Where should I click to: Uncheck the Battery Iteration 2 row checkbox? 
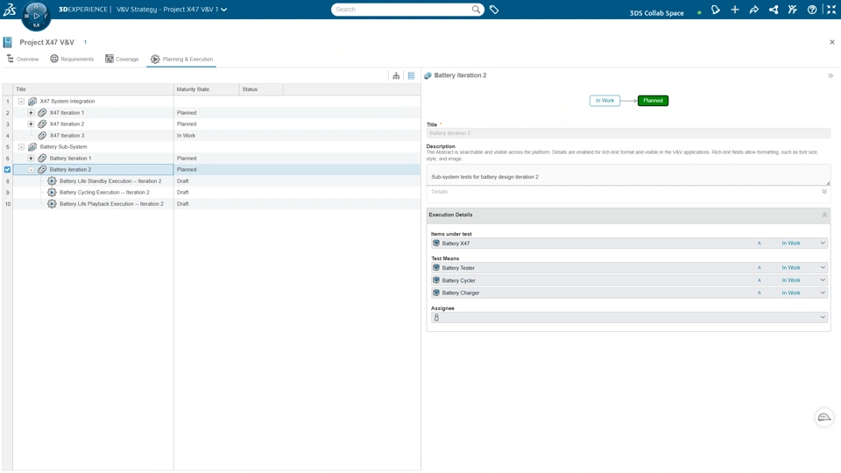(x=8, y=169)
